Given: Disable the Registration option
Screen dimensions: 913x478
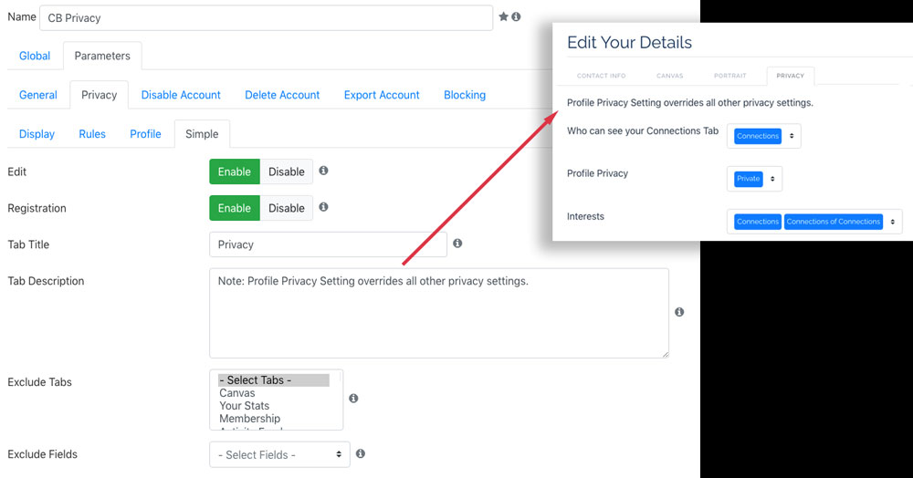Looking at the screenshot, I should [287, 208].
